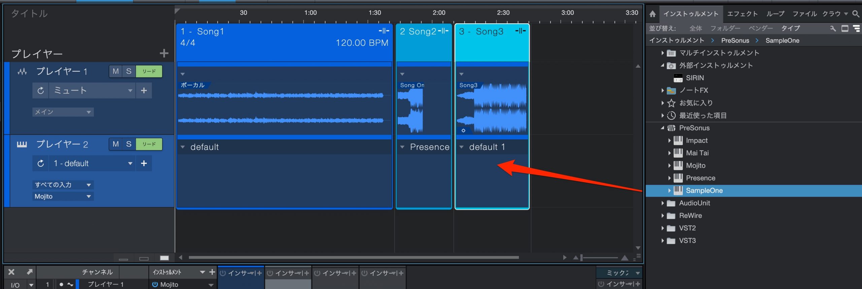Solo Player 2 with the S button
The image size is (862, 289).
129,144
